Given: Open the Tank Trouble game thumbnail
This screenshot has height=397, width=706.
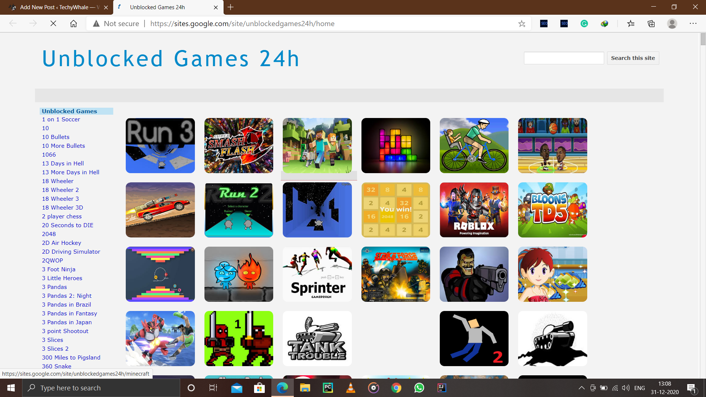Looking at the screenshot, I should pos(317,339).
